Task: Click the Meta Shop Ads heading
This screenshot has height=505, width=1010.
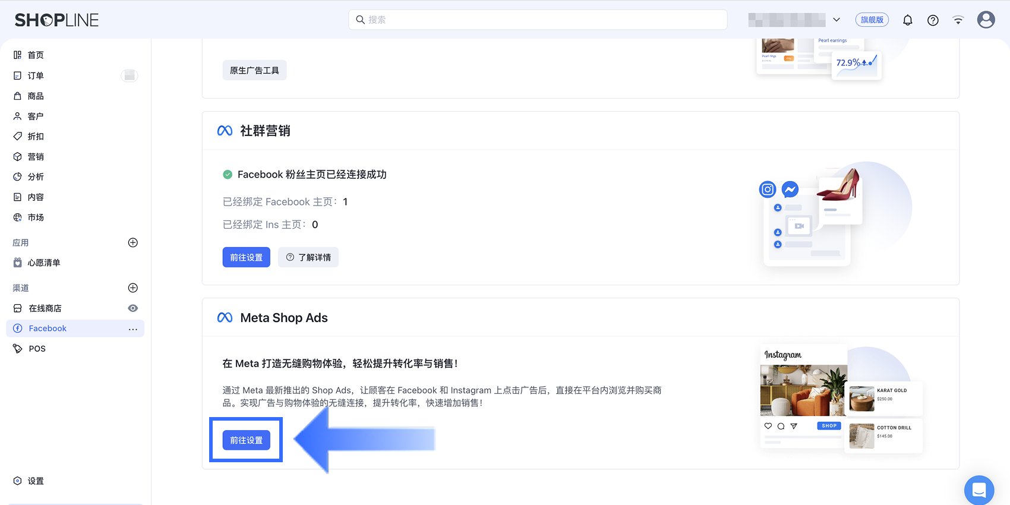Action: click(x=284, y=318)
